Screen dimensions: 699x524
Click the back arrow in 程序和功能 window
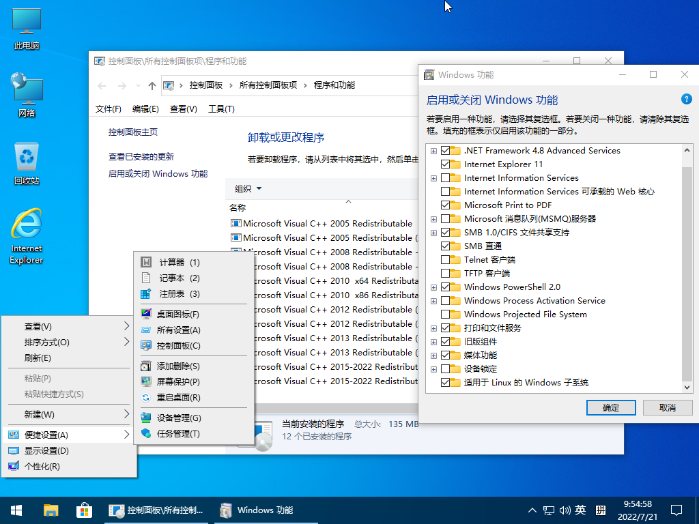102,85
